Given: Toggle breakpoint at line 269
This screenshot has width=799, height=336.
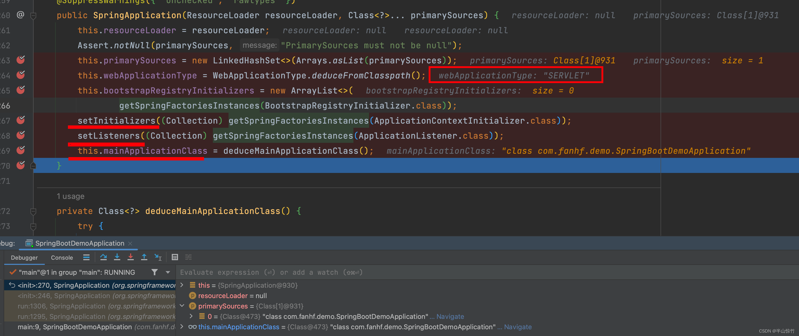Looking at the screenshot, I should pos(21,150).
